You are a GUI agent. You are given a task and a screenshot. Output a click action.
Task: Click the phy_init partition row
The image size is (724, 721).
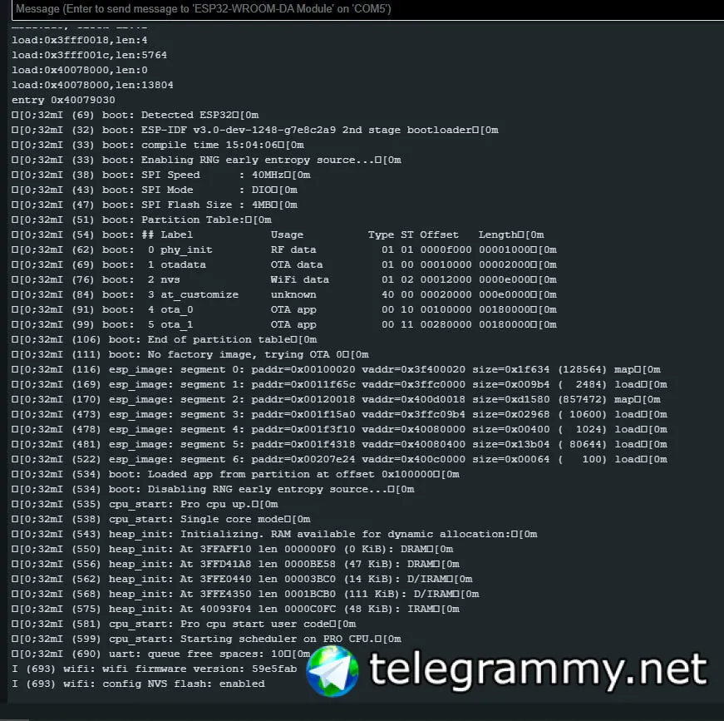pos(284,249)
